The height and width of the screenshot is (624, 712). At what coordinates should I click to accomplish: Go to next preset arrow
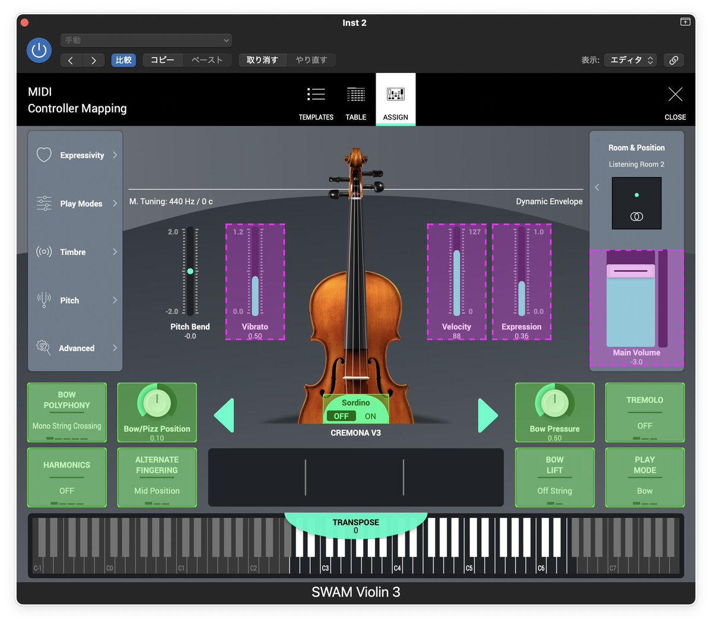click(x=94, y=60)
